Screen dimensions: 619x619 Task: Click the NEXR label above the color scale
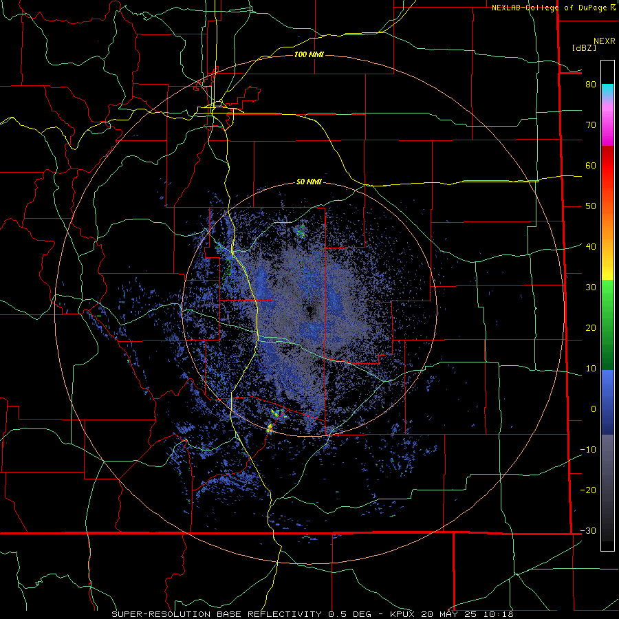pos(605,41)
